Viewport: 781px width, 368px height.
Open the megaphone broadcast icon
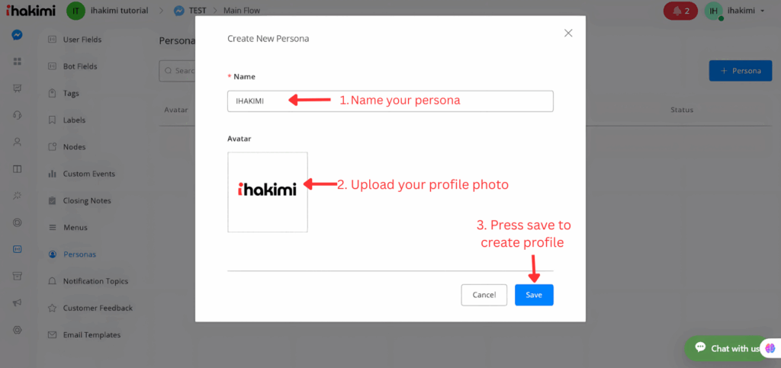point(17,302)
